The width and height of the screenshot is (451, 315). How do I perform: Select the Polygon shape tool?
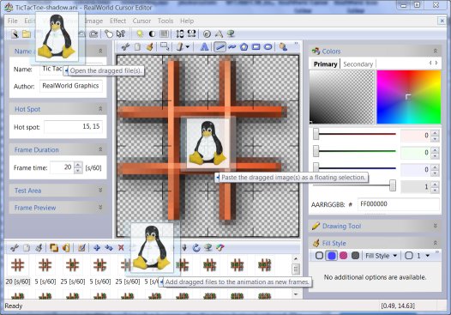click(244, 46)
